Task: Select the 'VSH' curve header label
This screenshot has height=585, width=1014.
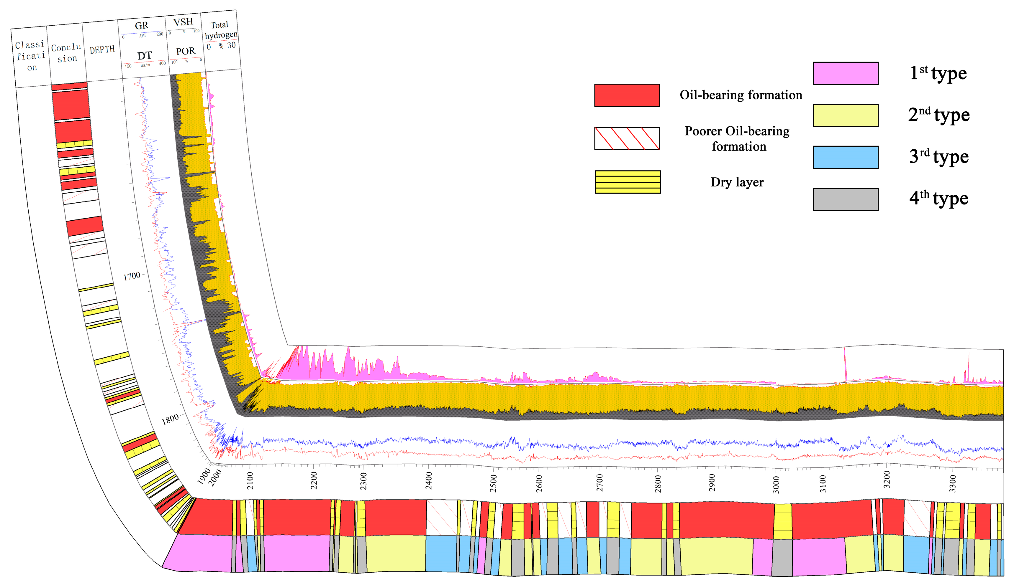Action: [184, 22]
